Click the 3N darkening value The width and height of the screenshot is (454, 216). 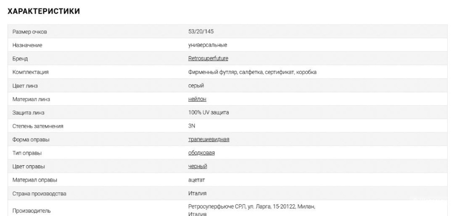(192, 126)
